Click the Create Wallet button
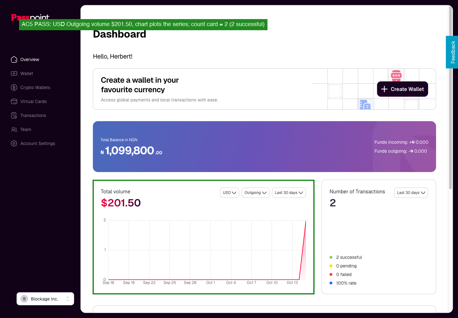Screen dimensions: 458x318 (x=402, y=89)
